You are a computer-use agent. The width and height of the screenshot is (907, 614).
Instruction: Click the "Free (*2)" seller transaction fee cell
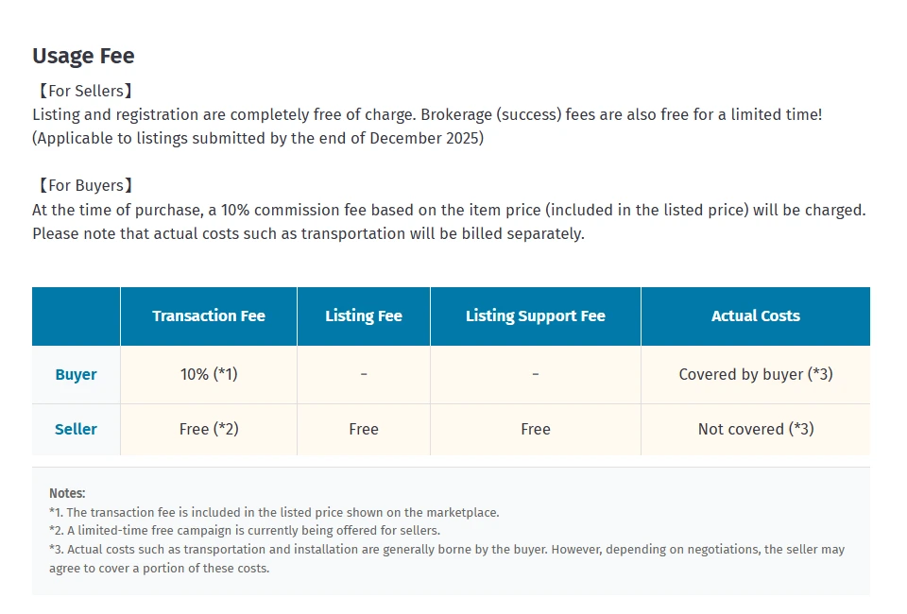(209, 430)
